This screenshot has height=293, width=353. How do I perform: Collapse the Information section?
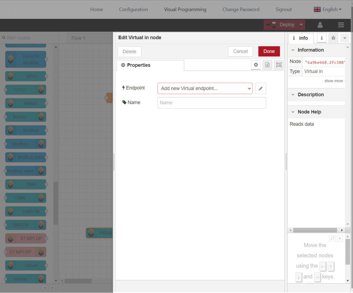pyautogui.click(x=293, y=50)
